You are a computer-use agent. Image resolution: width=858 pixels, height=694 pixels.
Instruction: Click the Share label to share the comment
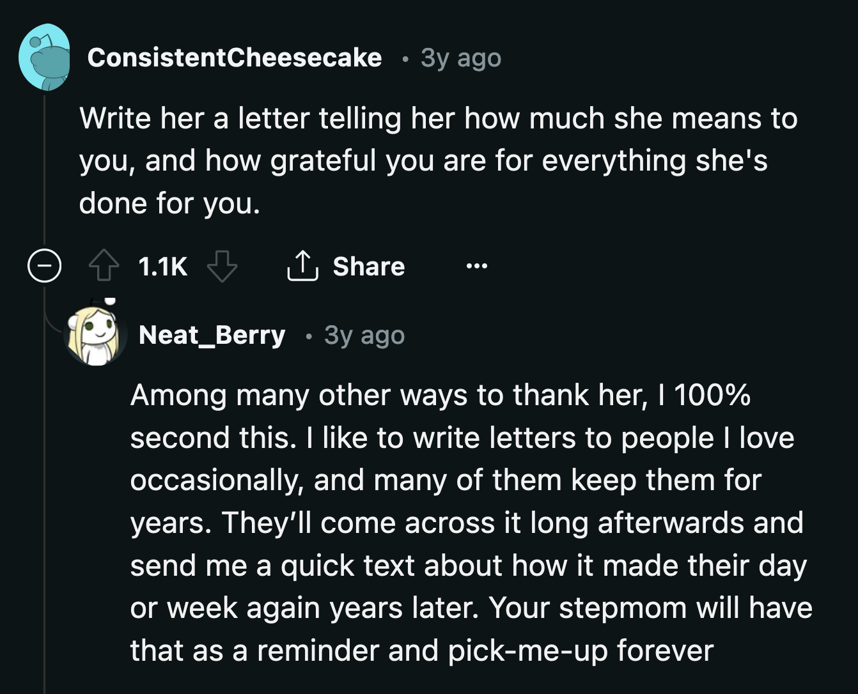pos(368,266)
